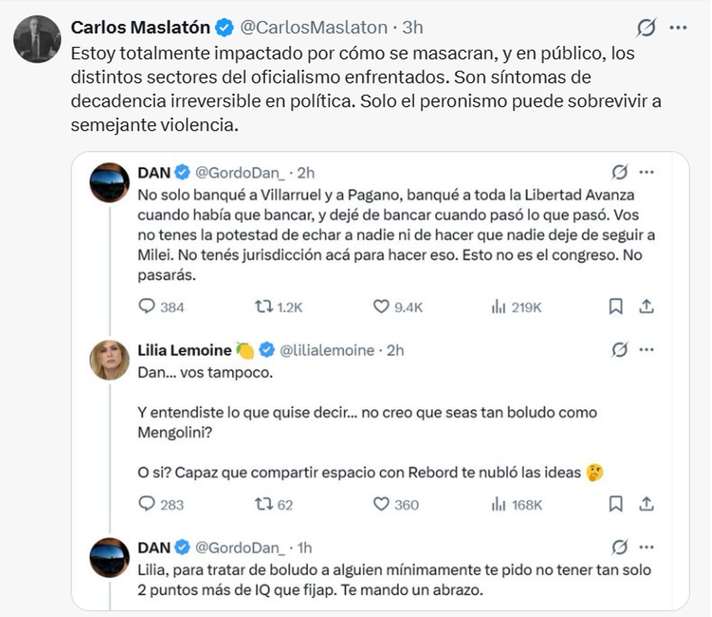View analytics showing 168K views
This screenshot has width=712, height=617.
(x=498, y=504)
